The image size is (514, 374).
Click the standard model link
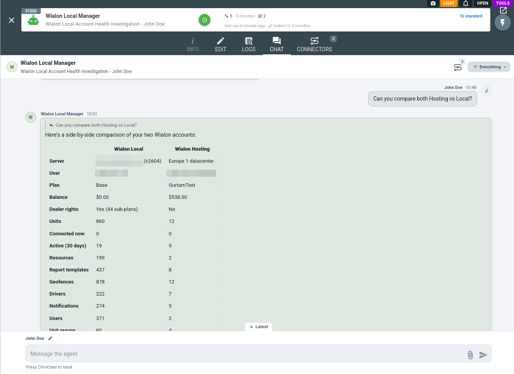pos(471,16)
